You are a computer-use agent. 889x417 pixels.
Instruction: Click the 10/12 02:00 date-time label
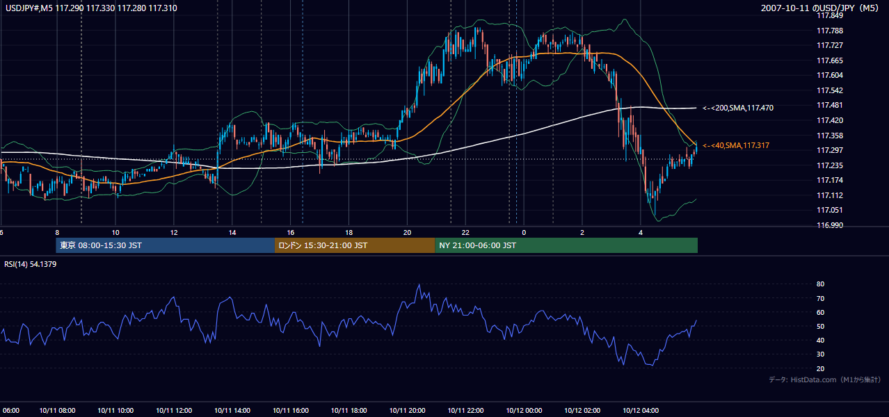[x=582, y=411]
